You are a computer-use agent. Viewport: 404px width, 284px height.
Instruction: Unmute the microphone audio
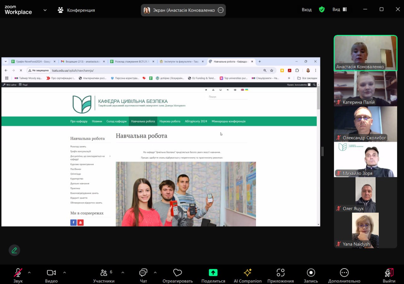[x=18, y=273]
